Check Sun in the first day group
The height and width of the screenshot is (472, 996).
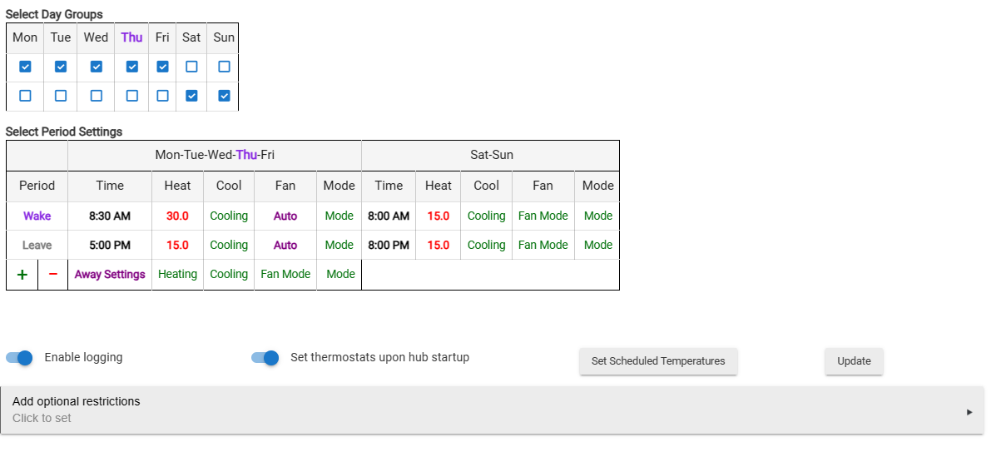224,67
